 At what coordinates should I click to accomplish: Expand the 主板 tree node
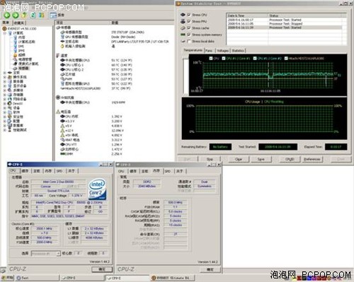click(x=4, y=73)
